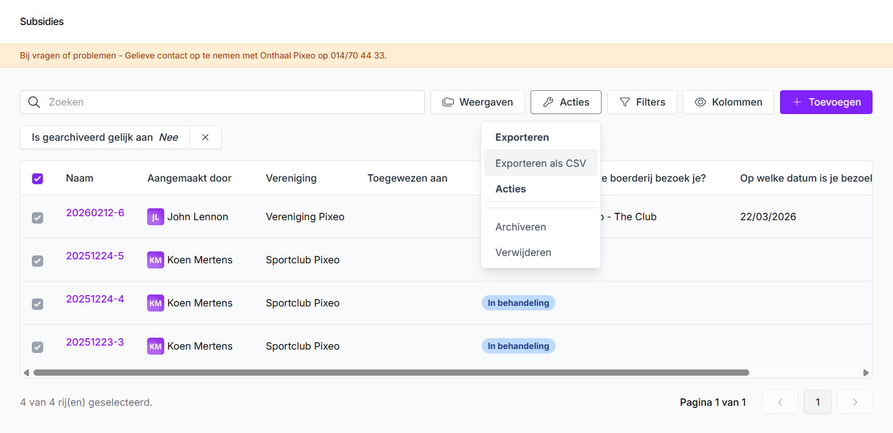Image resolution: width=893 pixels, height=433 pixels.
Task: Open Weergaven views folder button
Action: click(x=477, y=102)
